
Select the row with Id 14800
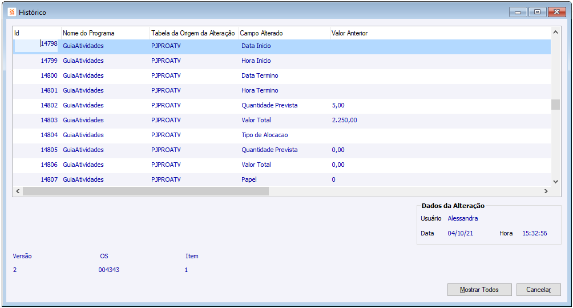282,76
